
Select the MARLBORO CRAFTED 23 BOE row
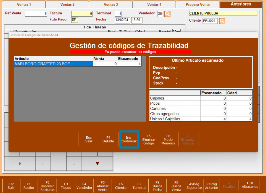pyautogui.click(x=53, y=64)
